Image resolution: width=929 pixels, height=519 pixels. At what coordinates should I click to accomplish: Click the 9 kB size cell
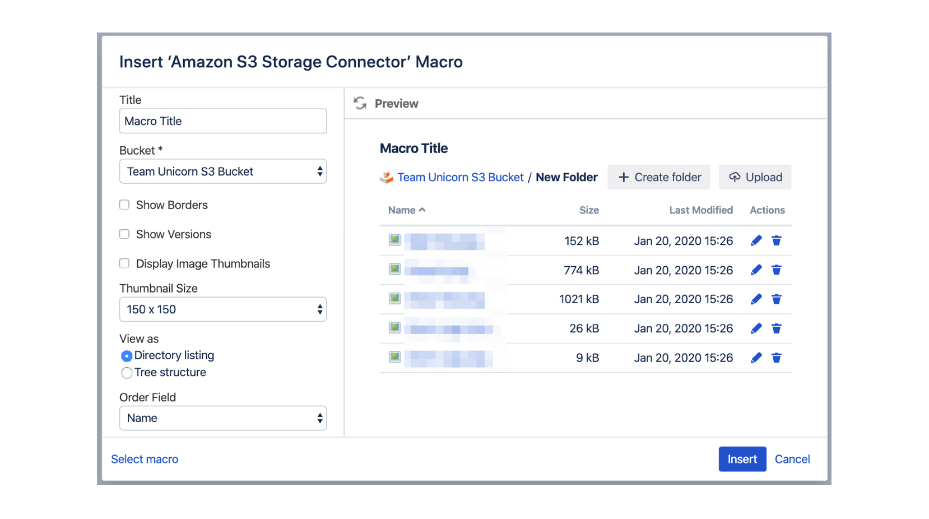587,358
